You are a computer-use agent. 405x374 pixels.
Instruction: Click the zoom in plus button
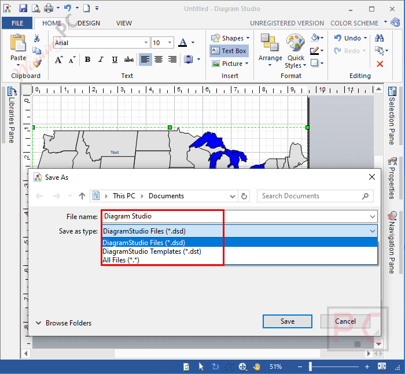(x=367, y=366)
